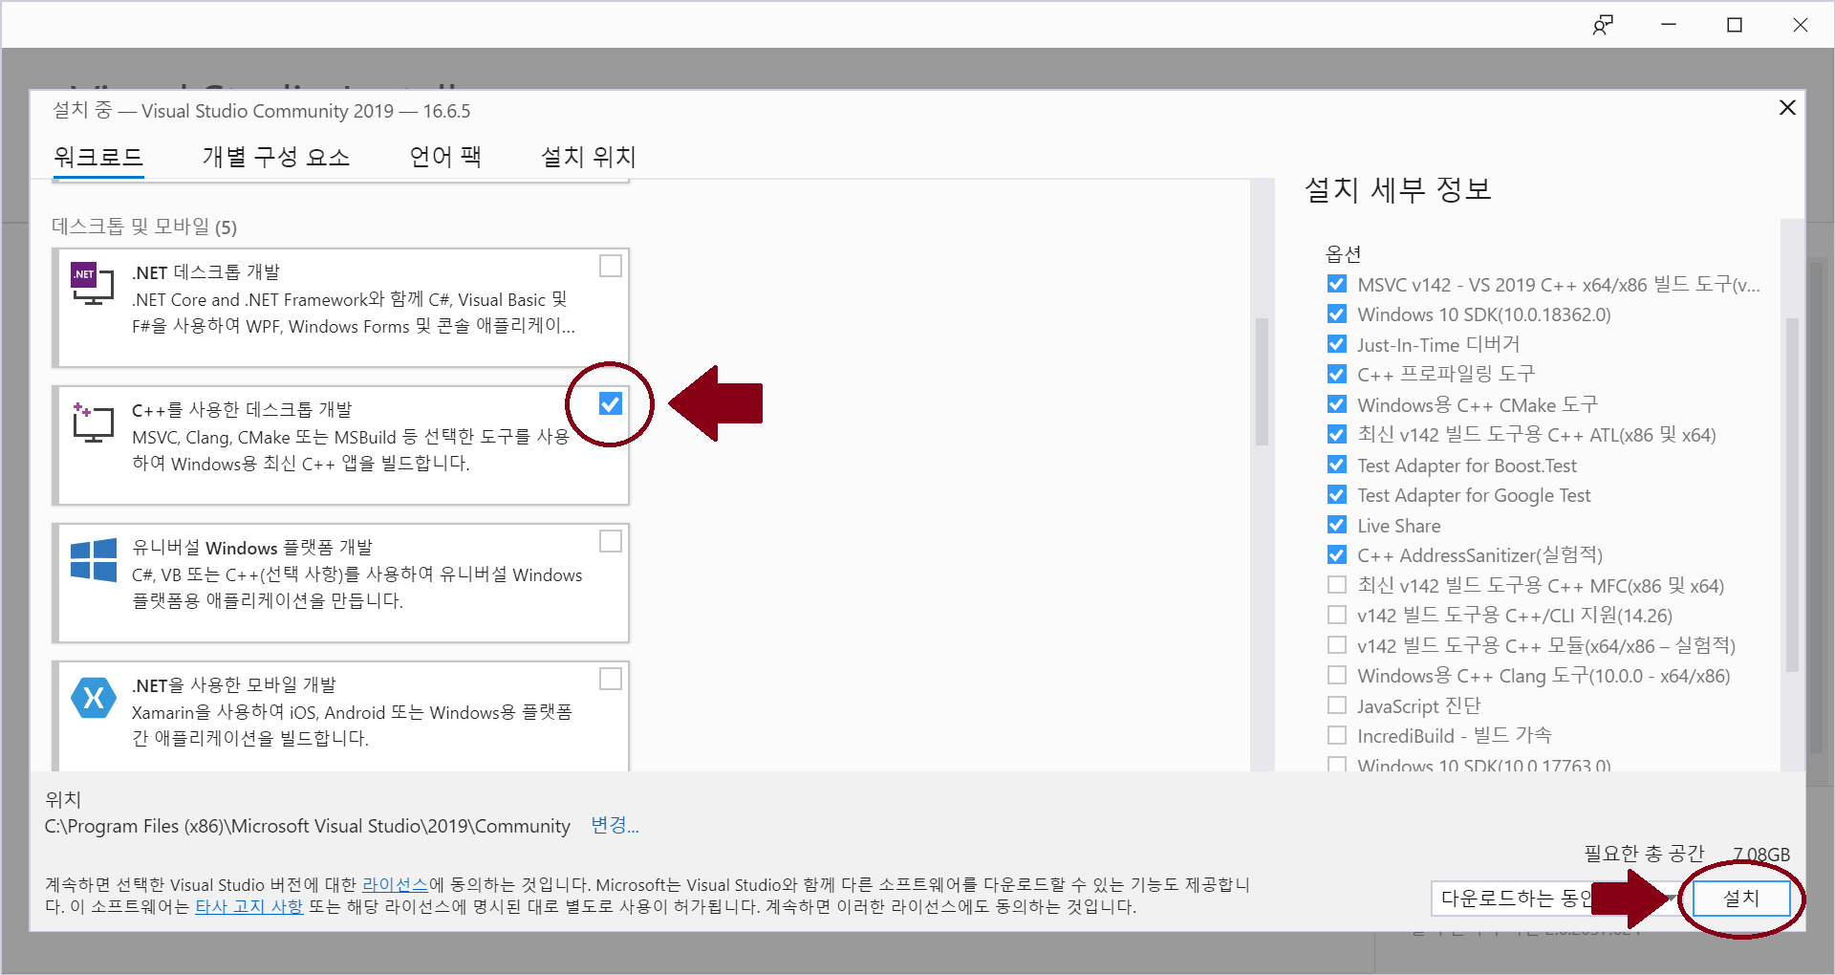Uncheck C++ 프로파일링 도구 option
This screenshot has height=975, width=1835.
[1337, 374]
